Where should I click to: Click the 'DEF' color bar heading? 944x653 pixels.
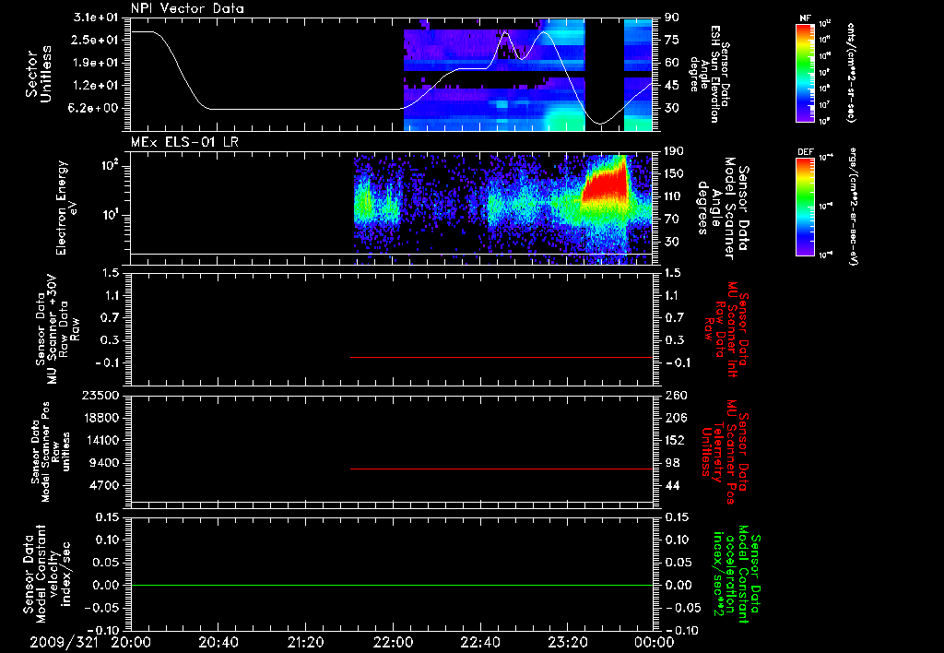pyautogui.click(x=805, y=152)
